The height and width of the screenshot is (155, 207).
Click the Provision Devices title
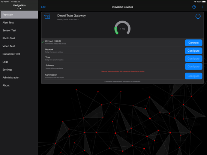click(x=122, y=7)
